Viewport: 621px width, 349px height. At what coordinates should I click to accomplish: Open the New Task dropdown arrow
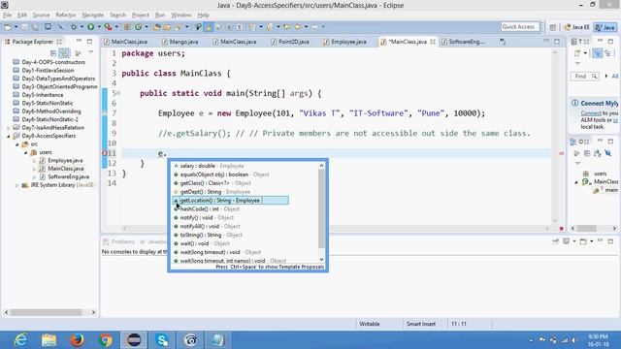point(585,53)
